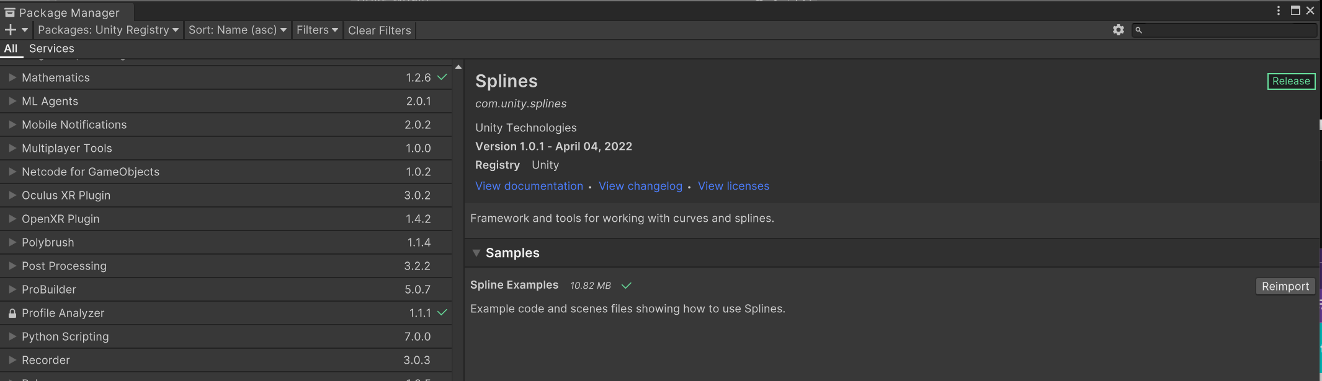Switch to the All tab

coord(11,48)
